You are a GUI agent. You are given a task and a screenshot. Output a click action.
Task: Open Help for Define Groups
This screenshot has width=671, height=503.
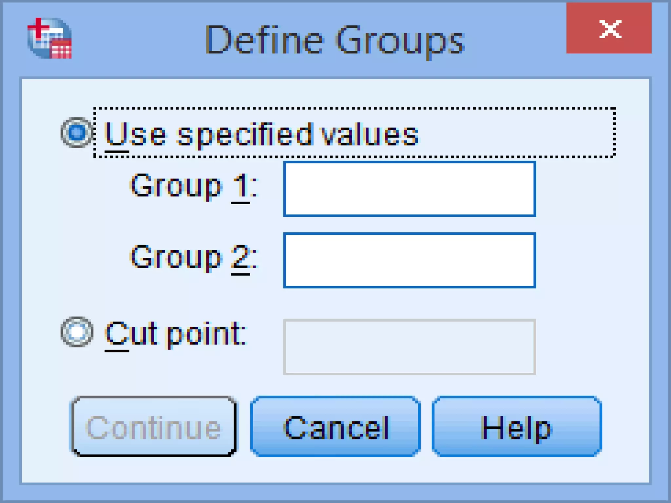[x=517, y=426]
